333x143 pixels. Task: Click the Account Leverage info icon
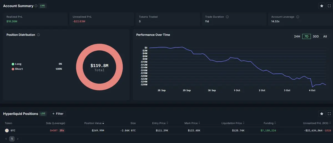(x=298, y=17)
